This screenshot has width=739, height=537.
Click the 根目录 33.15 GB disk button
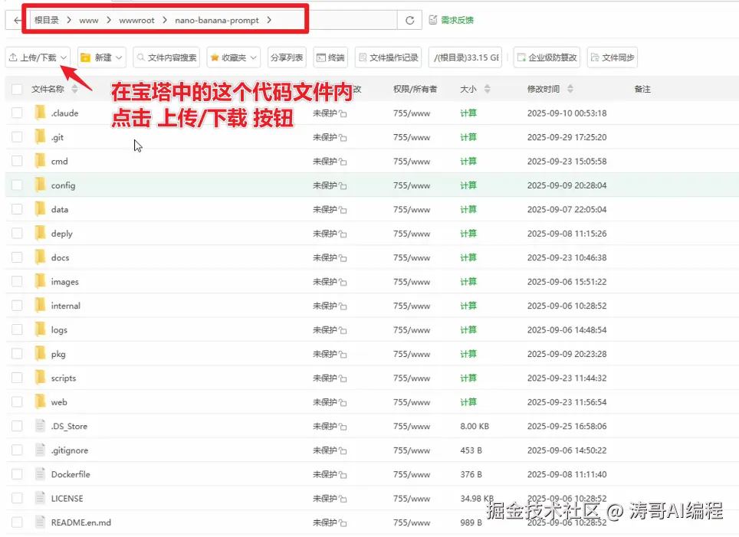click(x=465, y=57)
